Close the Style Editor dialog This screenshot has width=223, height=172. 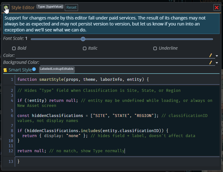(x=217, y=8)
